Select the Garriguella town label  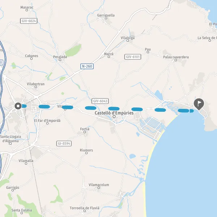click(106, 15)
